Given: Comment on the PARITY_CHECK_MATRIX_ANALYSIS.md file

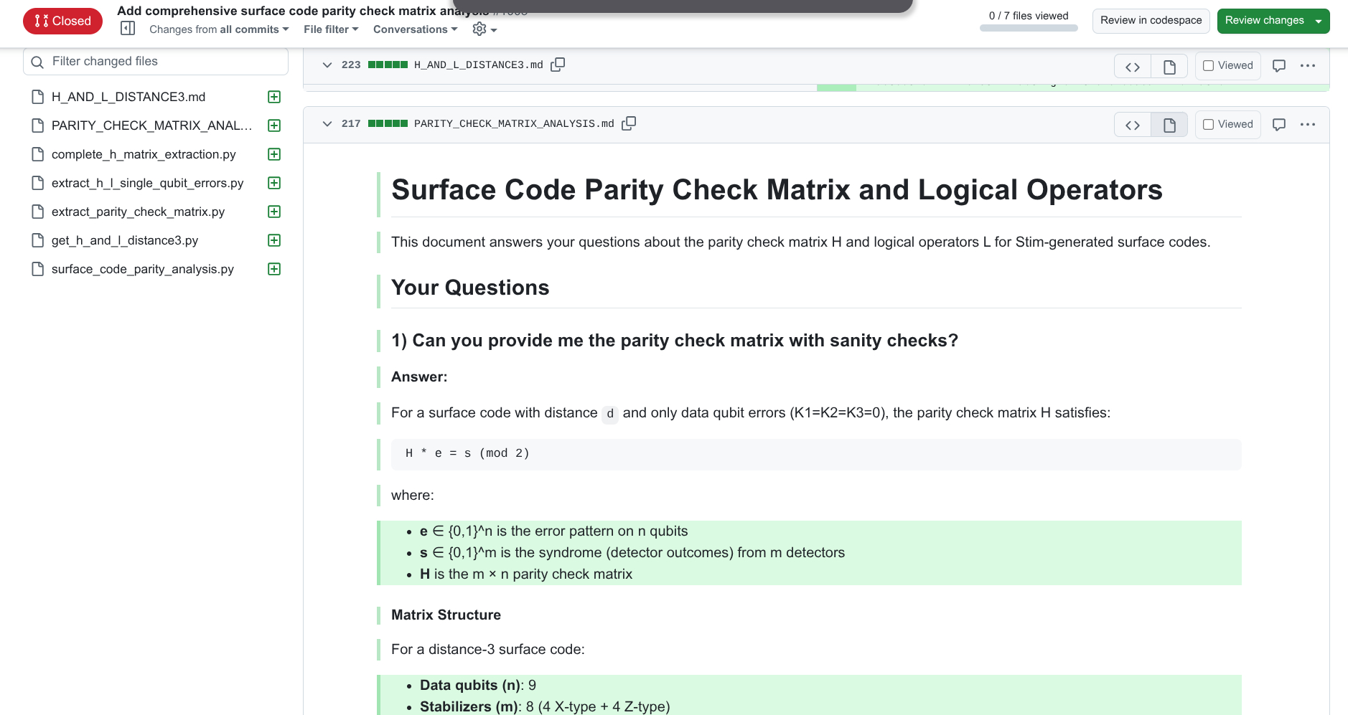Looking at the screenshot, I should 1278,125.
